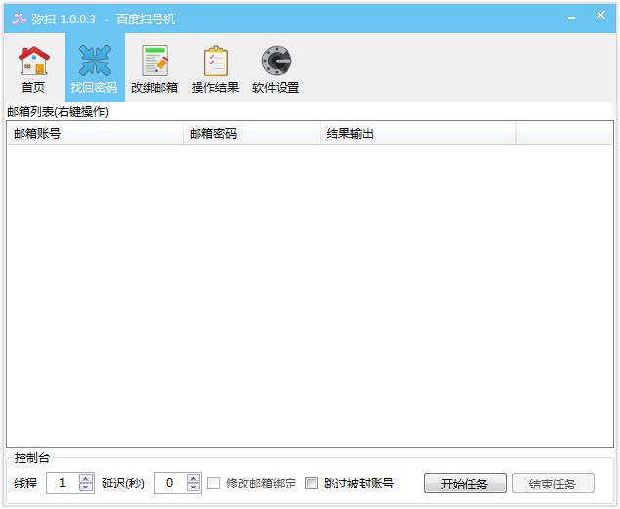Decrease the 延迟(秒) delay spinner
The height and width of the screenshot is (509, 620).
coord(194,488)
